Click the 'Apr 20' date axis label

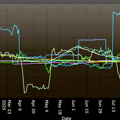[x=33, y=107]
